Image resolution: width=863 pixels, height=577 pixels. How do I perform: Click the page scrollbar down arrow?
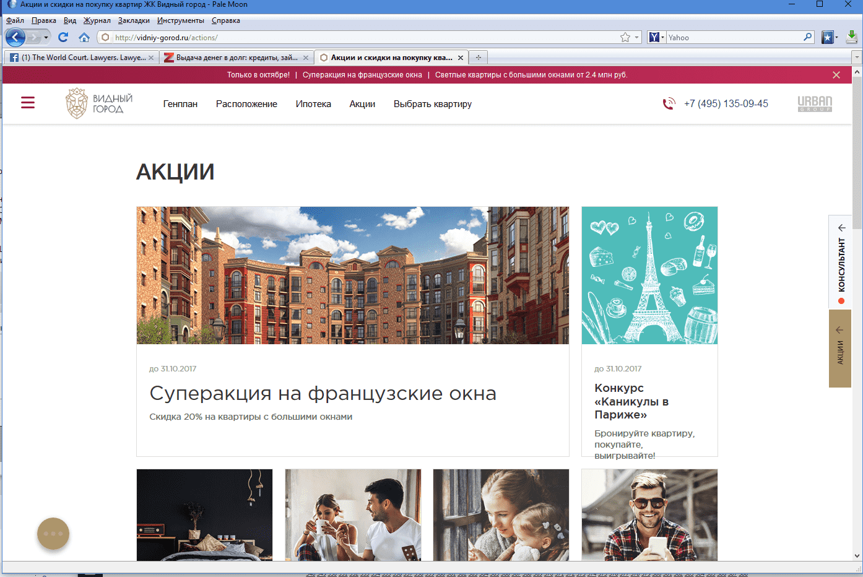(857, 556)
